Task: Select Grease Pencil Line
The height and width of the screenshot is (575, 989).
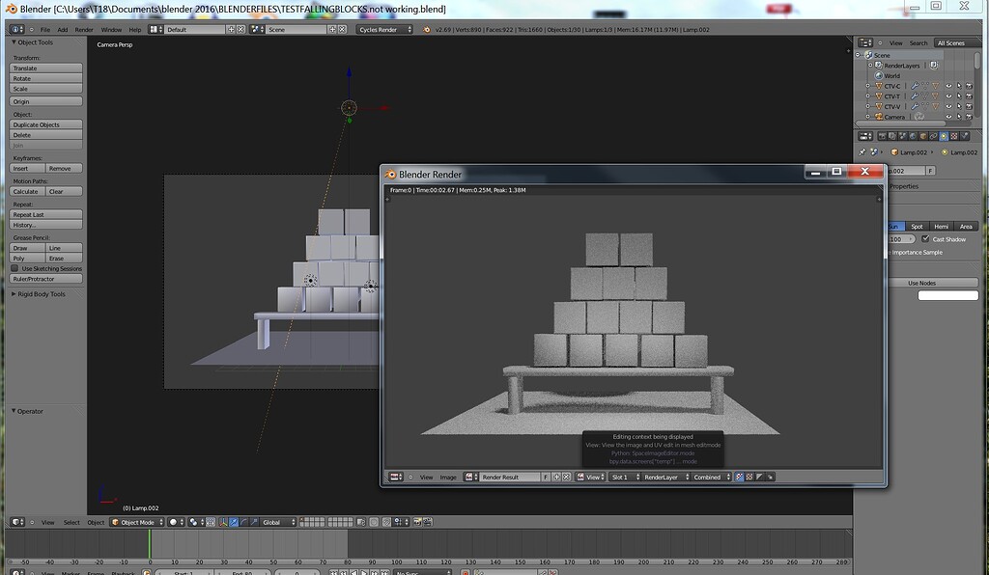Action: pos(64,248)
